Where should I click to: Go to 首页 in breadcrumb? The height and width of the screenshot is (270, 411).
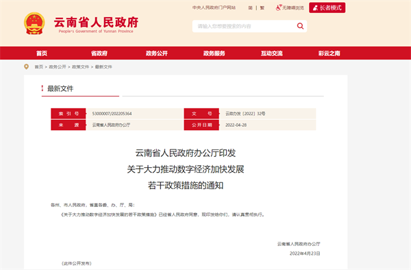pos(39,67)
